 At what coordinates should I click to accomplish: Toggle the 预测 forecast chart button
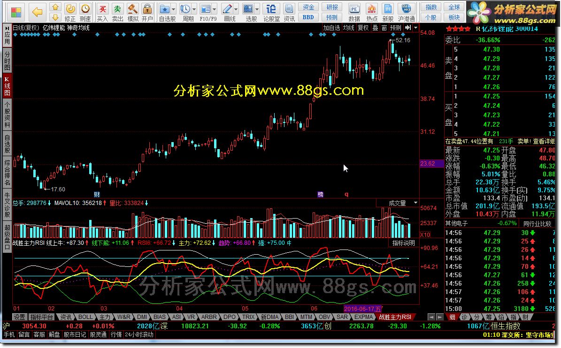point(396,28)
